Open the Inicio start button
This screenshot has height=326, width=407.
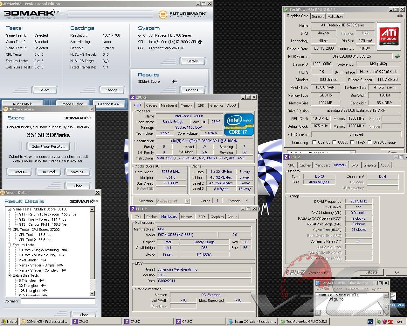tap(9, 322)
